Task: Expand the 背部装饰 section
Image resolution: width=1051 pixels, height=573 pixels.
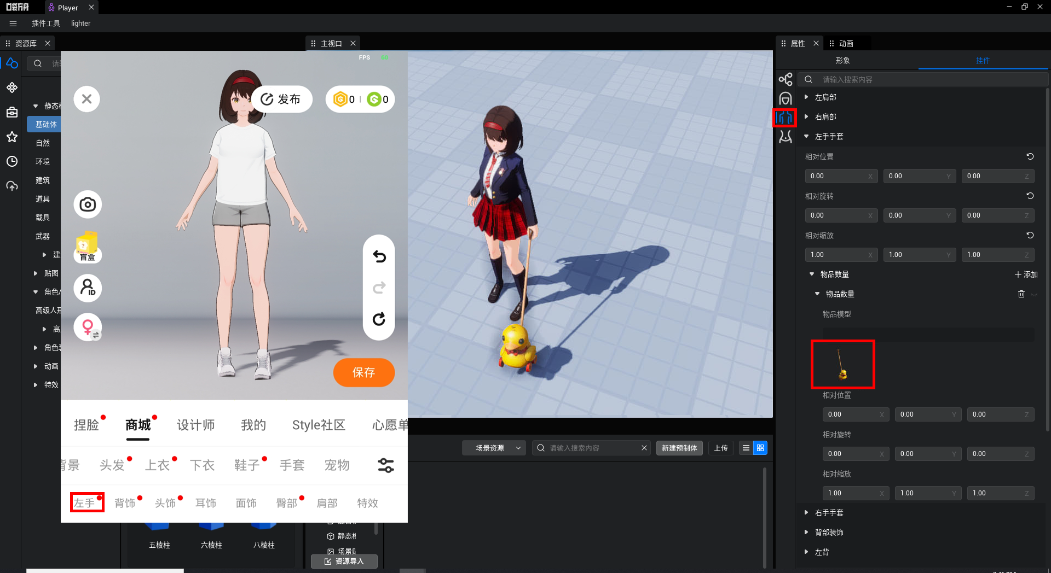Action: coord(806,532)
